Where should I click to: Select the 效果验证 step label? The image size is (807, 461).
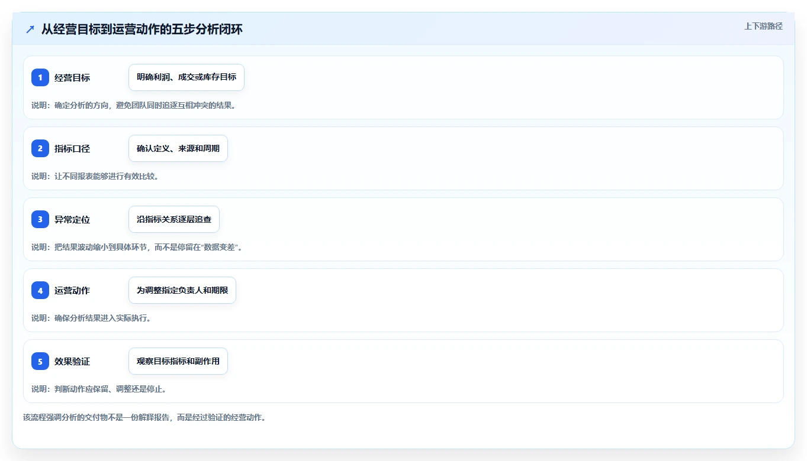point(72,361)
